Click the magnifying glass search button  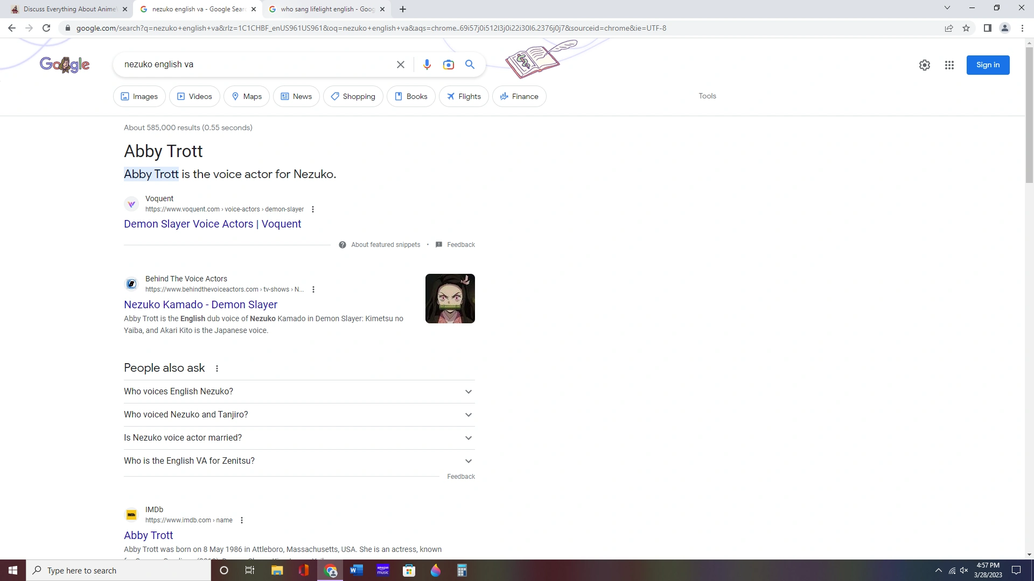click(x=470, y=65)
